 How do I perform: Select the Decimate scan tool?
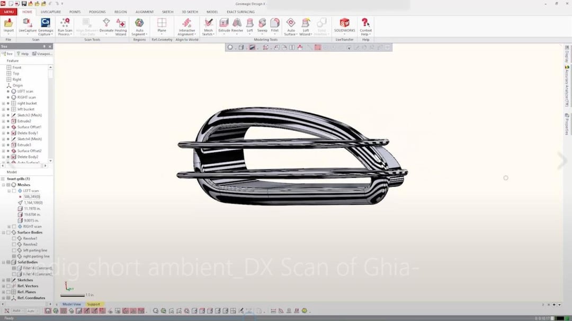(106, 24)
